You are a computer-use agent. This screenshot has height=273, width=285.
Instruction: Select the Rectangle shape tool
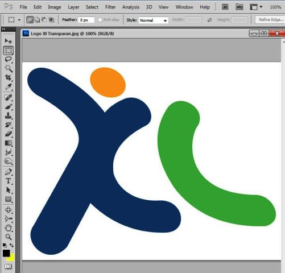[8, 199]
